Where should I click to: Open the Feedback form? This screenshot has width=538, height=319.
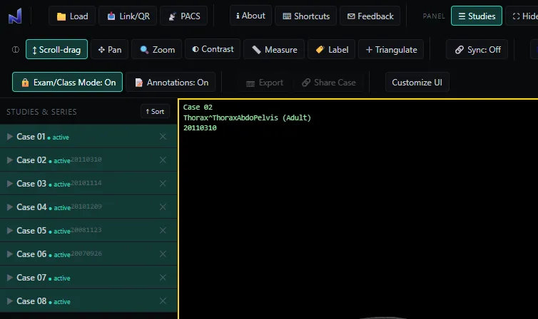tap(370, 16)
